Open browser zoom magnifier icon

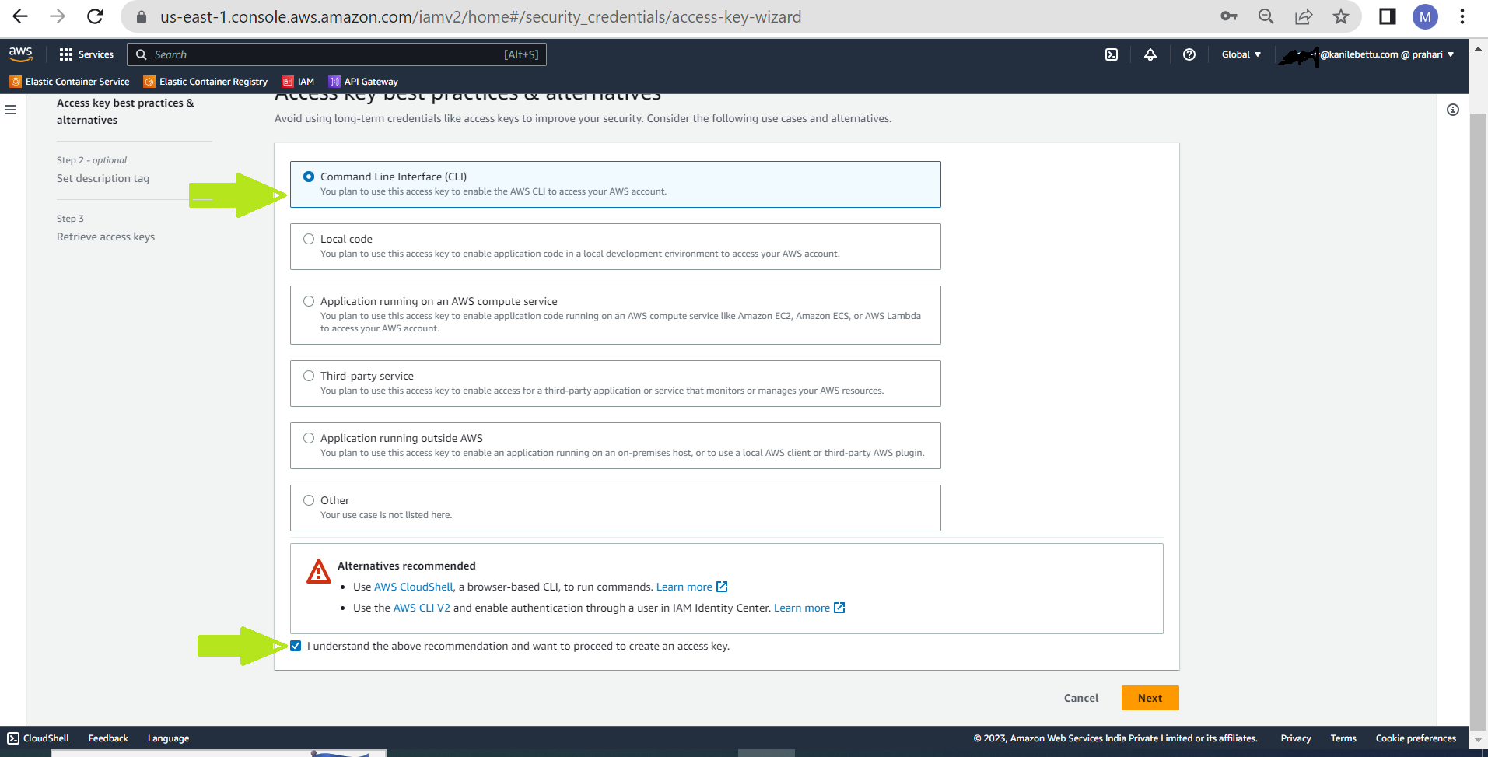pyautogui.click(x=1266, y=16)
